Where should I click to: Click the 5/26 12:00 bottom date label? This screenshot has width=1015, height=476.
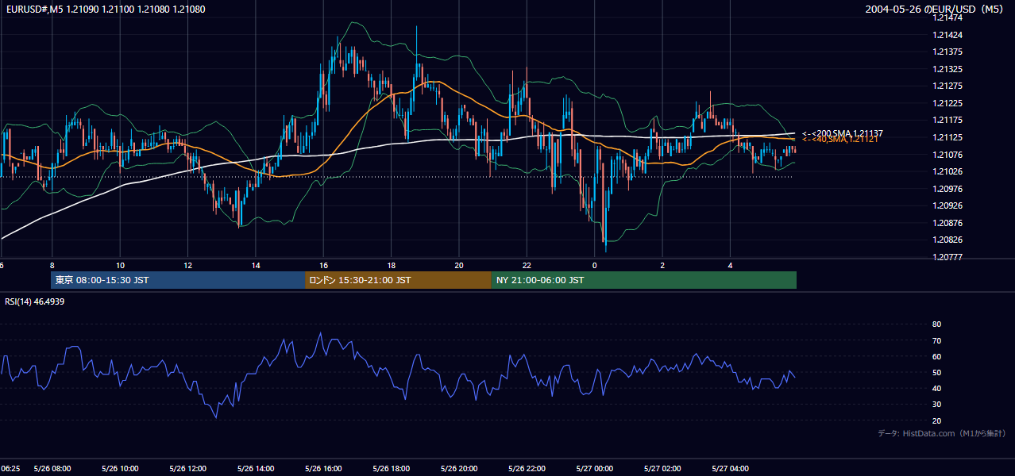click(x=187, y=468)
